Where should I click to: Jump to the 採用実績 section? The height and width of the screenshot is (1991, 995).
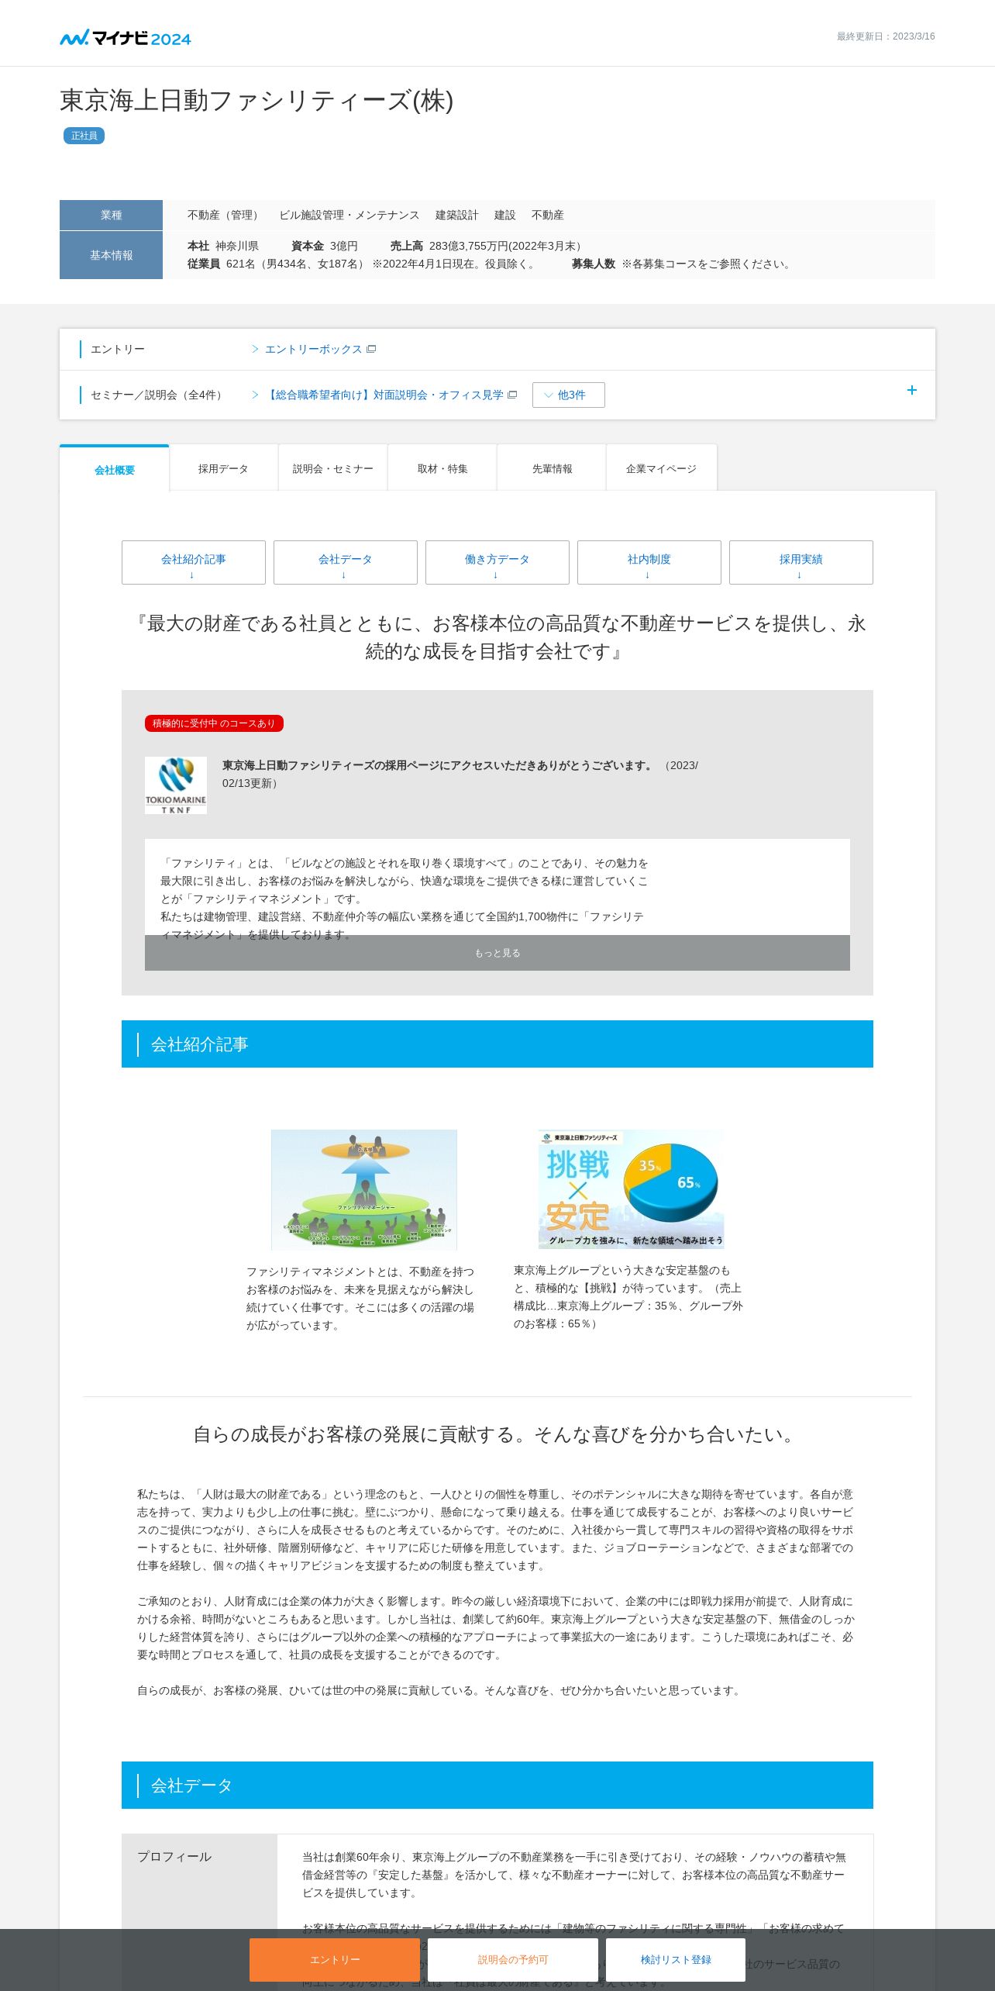[801, 563]
